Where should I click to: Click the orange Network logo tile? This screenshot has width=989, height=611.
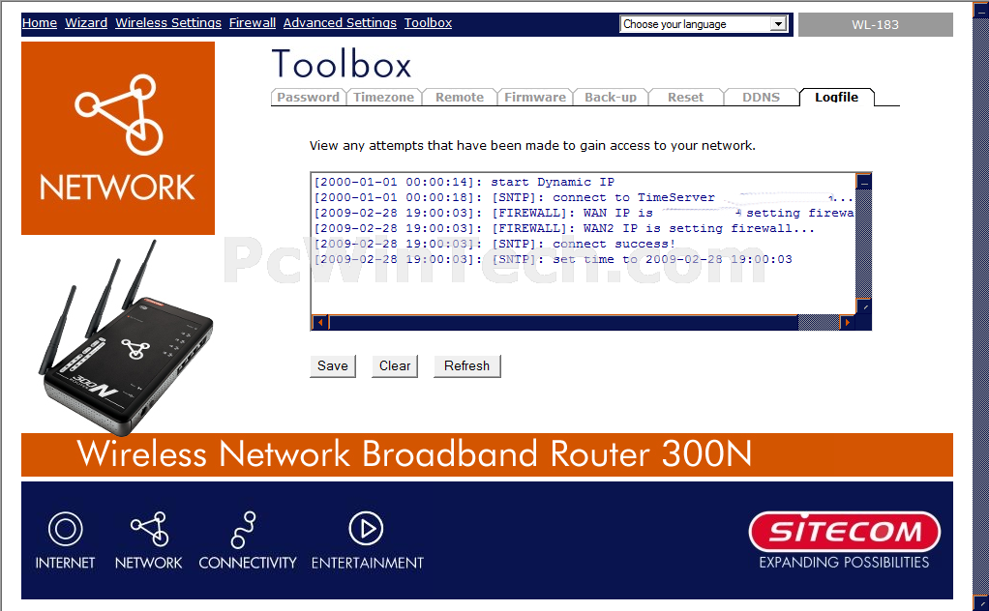tap(118, 138)
